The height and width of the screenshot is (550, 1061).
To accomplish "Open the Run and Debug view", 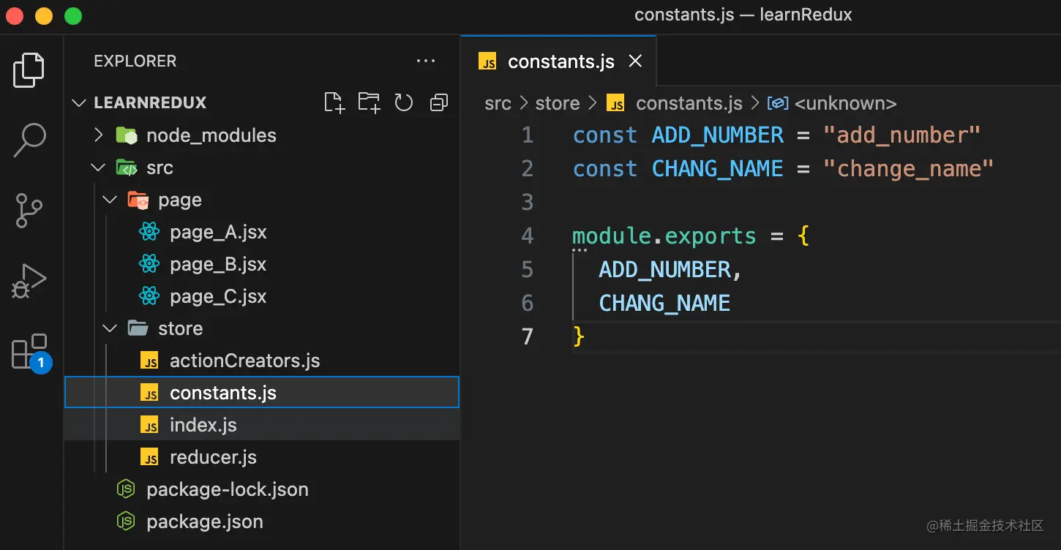I will 29,281.
